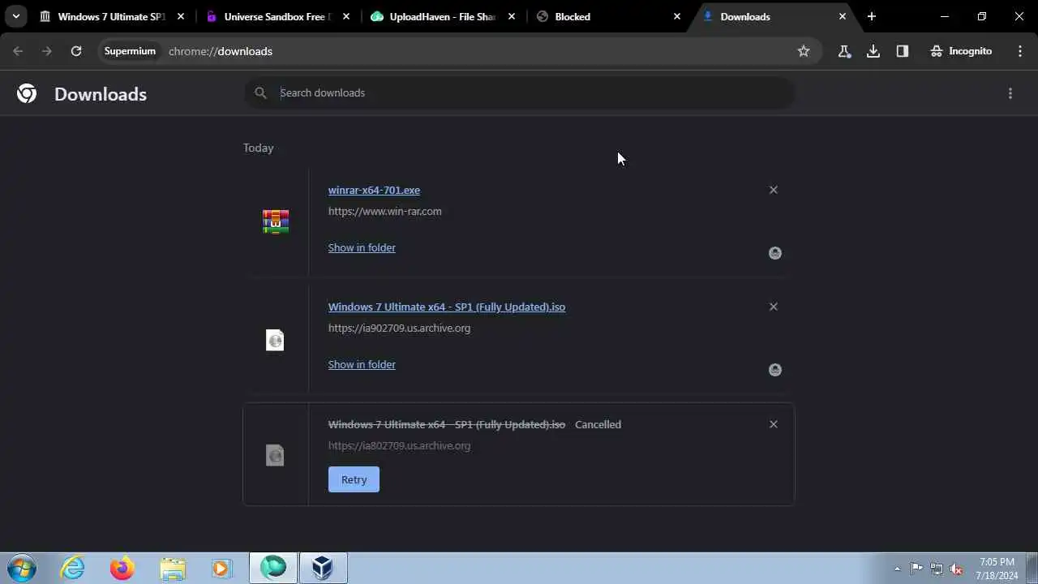Image resolution: width=1038 pixels, height=584 pixels.
Task: Click the network tray icon
Action: coord(937,569)
